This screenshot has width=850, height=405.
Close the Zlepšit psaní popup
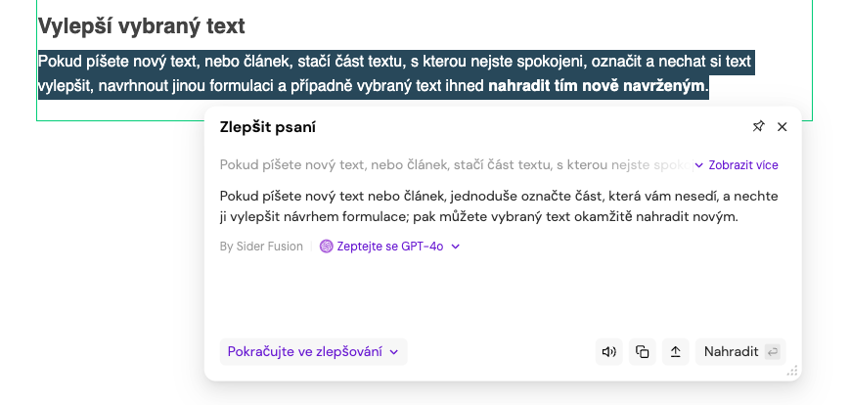click(782, 126)
